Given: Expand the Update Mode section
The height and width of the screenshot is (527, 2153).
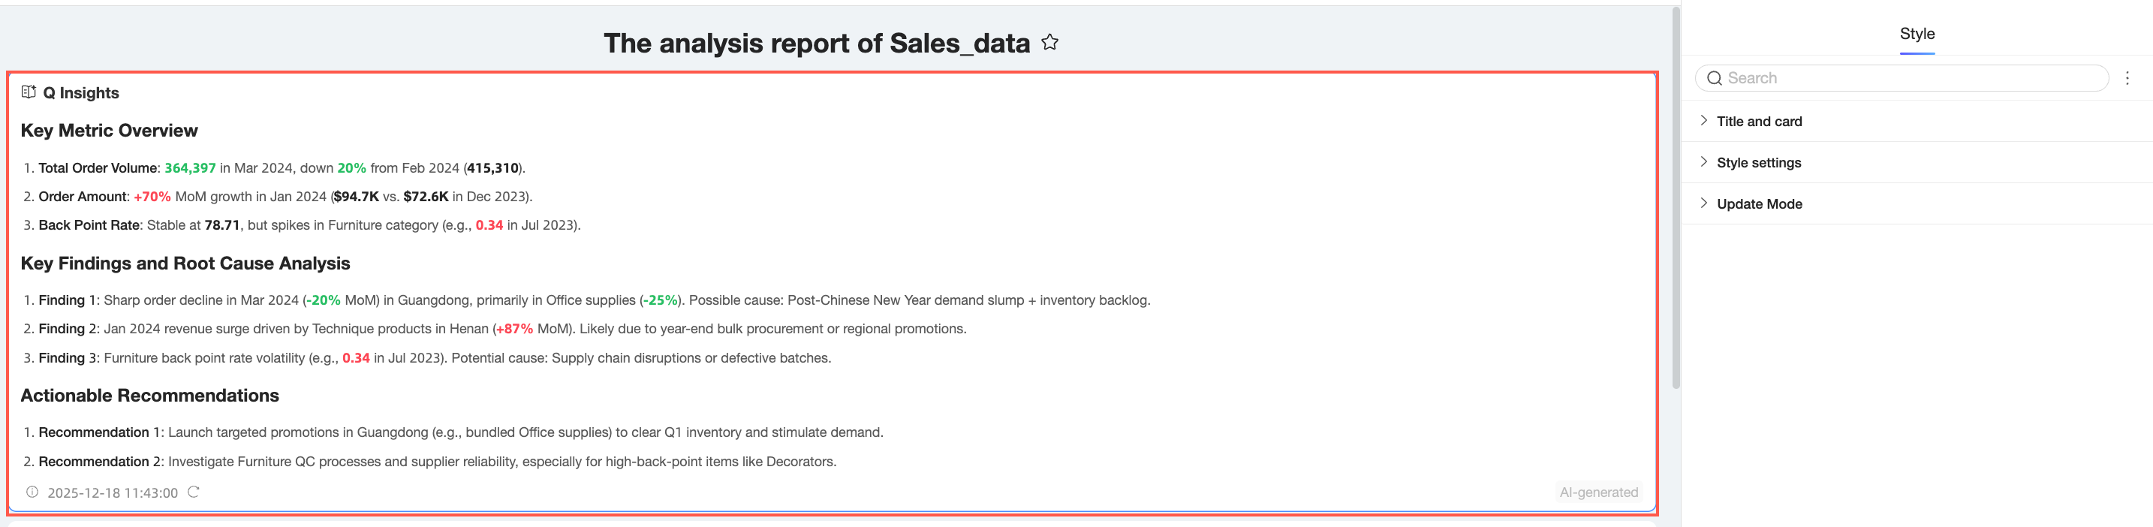Looking at the screenshot, I should point(1758,203).
